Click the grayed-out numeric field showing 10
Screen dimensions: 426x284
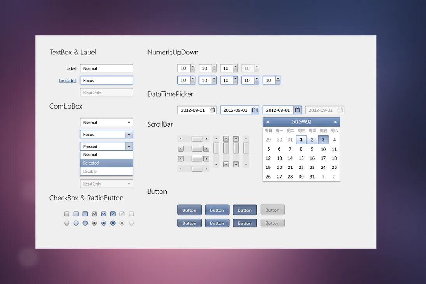point(248,68)
